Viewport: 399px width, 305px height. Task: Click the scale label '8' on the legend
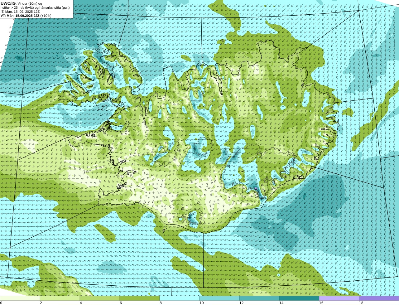(x=161, y=303)
